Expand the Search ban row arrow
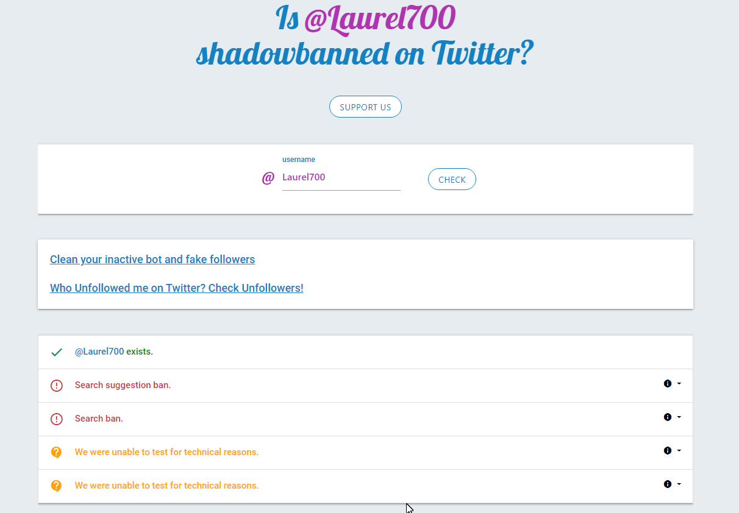The height and width of the screenshot is (513, 739). click(679, 417)
